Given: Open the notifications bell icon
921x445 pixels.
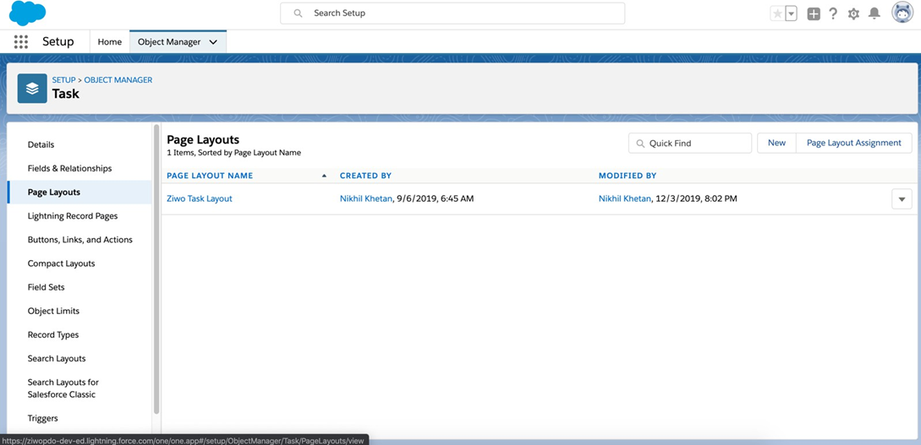Looking at the screenshot, I should click(874, 14).
